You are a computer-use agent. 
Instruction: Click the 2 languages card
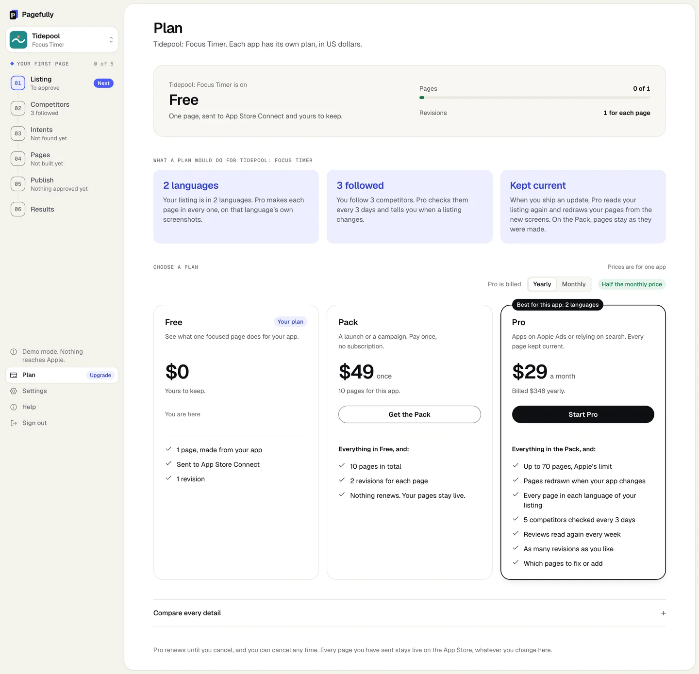(x=236, y=207)
